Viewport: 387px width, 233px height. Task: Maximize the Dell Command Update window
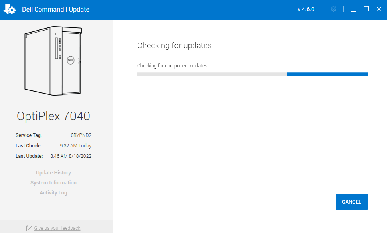pos(366,9)
